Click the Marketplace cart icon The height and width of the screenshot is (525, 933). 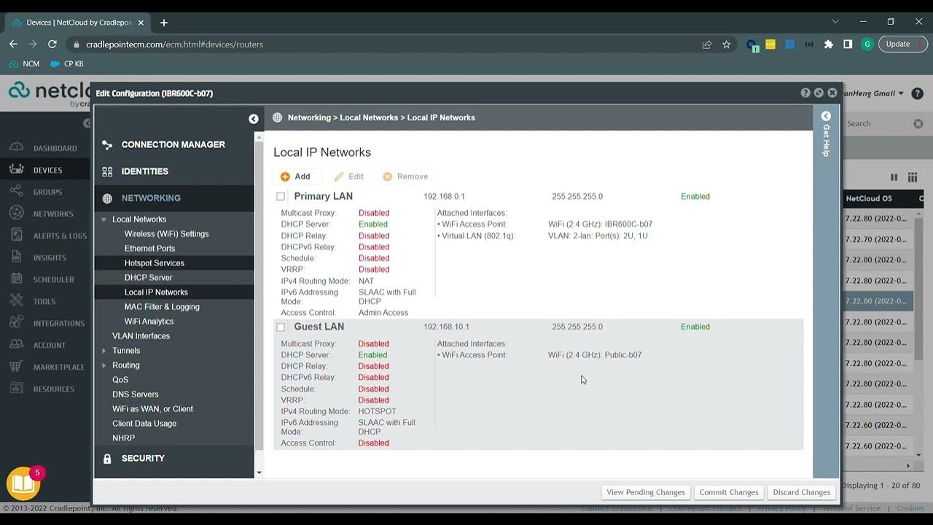(x=16, y=367)
